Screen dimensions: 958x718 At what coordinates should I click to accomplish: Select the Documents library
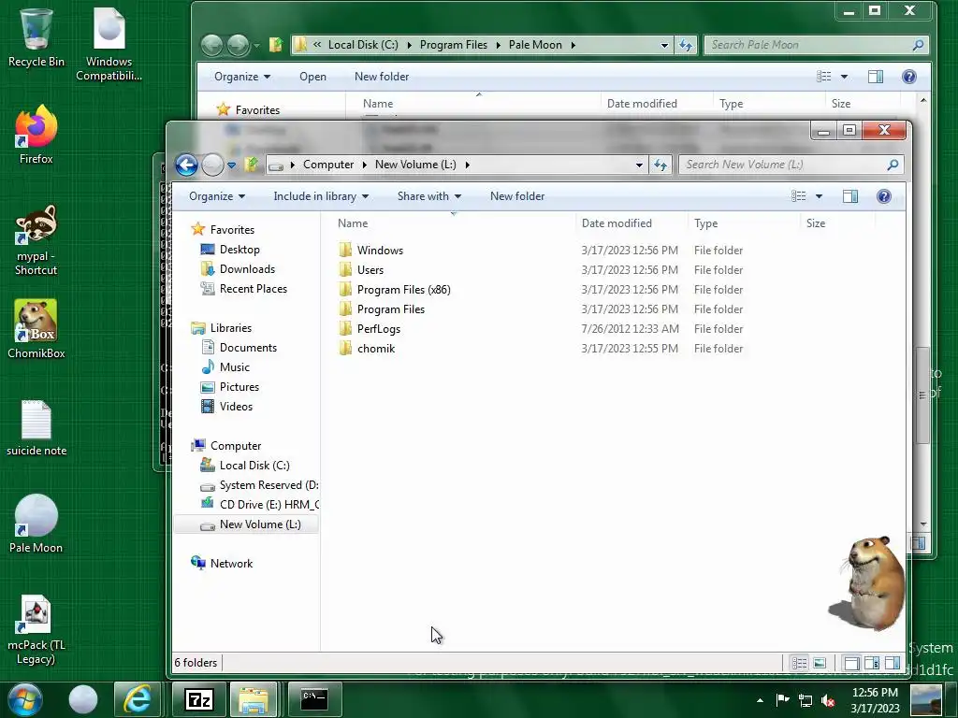[248, 348]
